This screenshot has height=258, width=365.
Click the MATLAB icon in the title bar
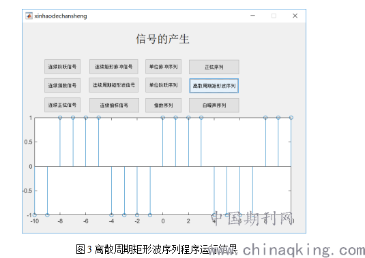click(x=29, y=16)
